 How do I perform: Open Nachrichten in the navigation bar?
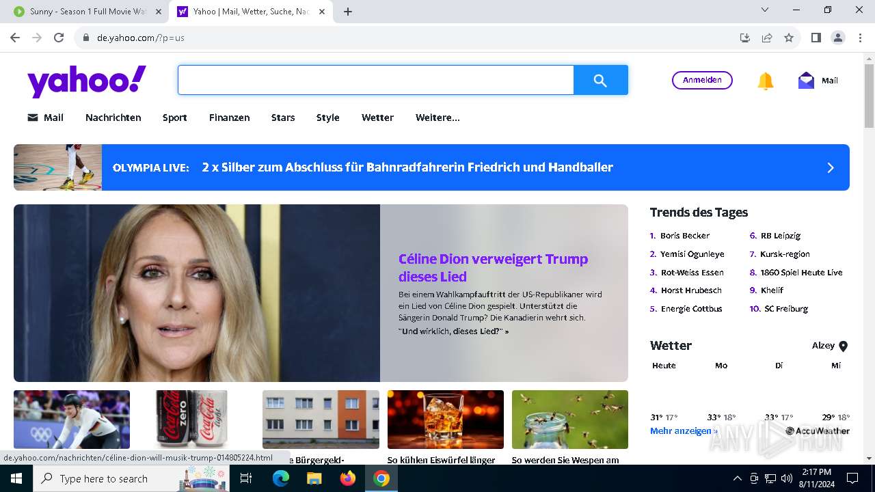tap(113, 118)
